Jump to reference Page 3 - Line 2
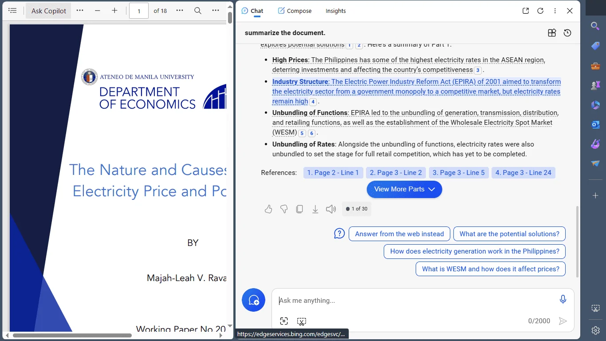 click(396, 173)
